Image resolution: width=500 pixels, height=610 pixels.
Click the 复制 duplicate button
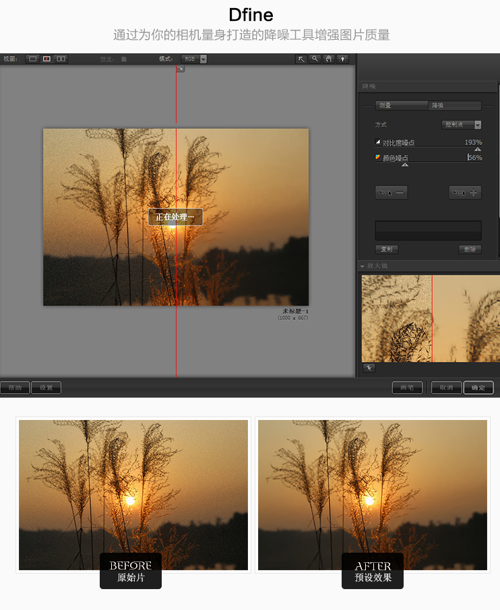pos(387,249)
